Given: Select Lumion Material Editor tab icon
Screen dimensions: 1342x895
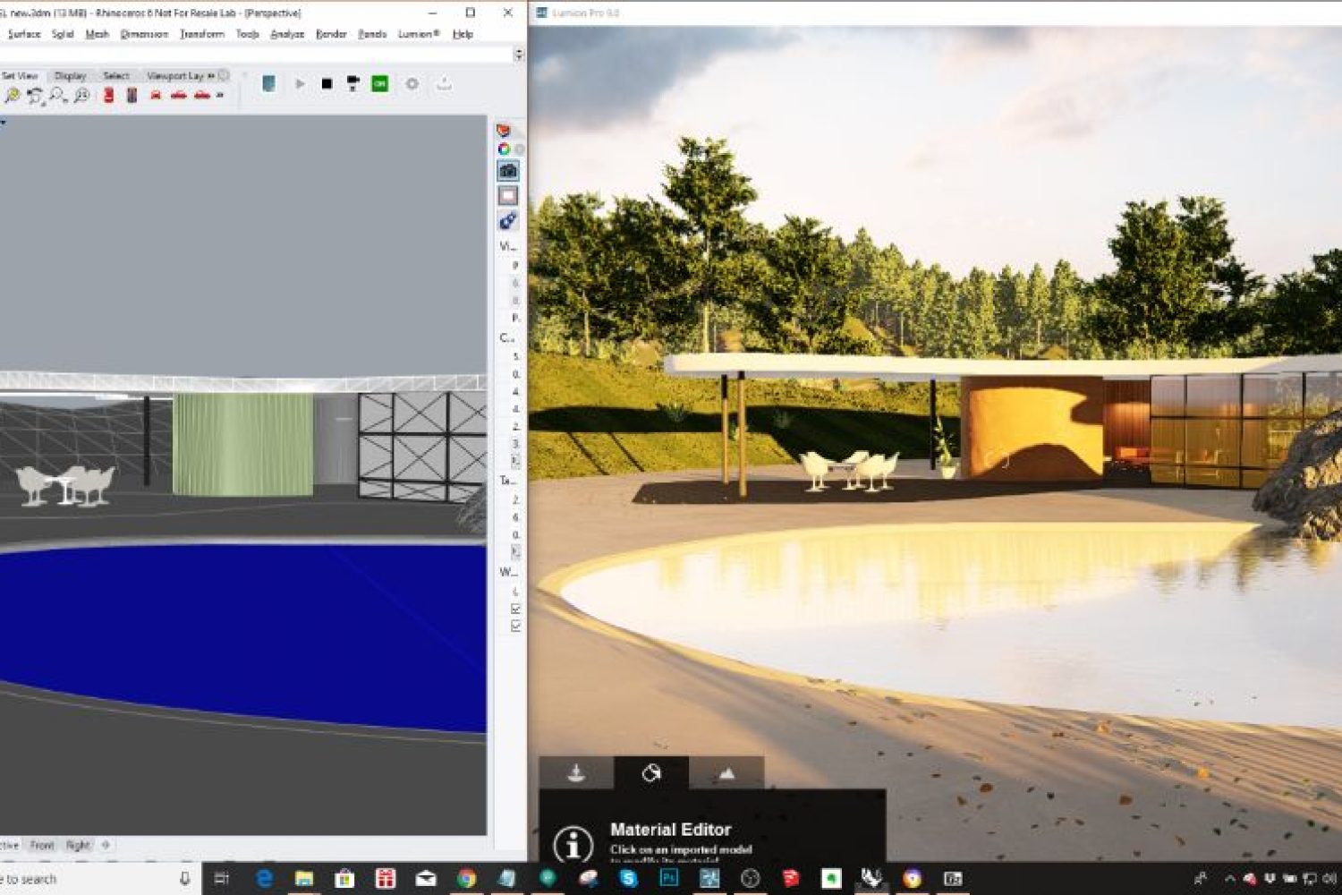Looking at the screenshot, I should tap(651, 773).
